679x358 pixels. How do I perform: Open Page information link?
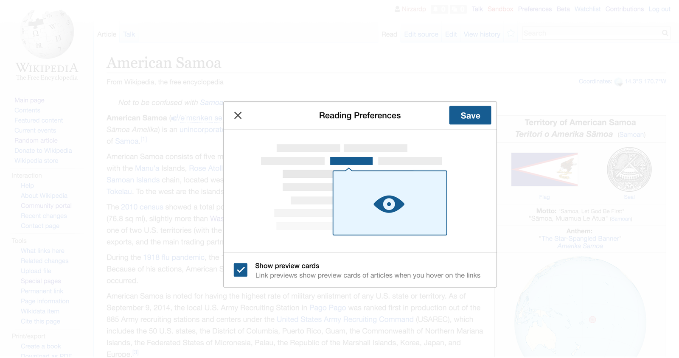(45, 301)
